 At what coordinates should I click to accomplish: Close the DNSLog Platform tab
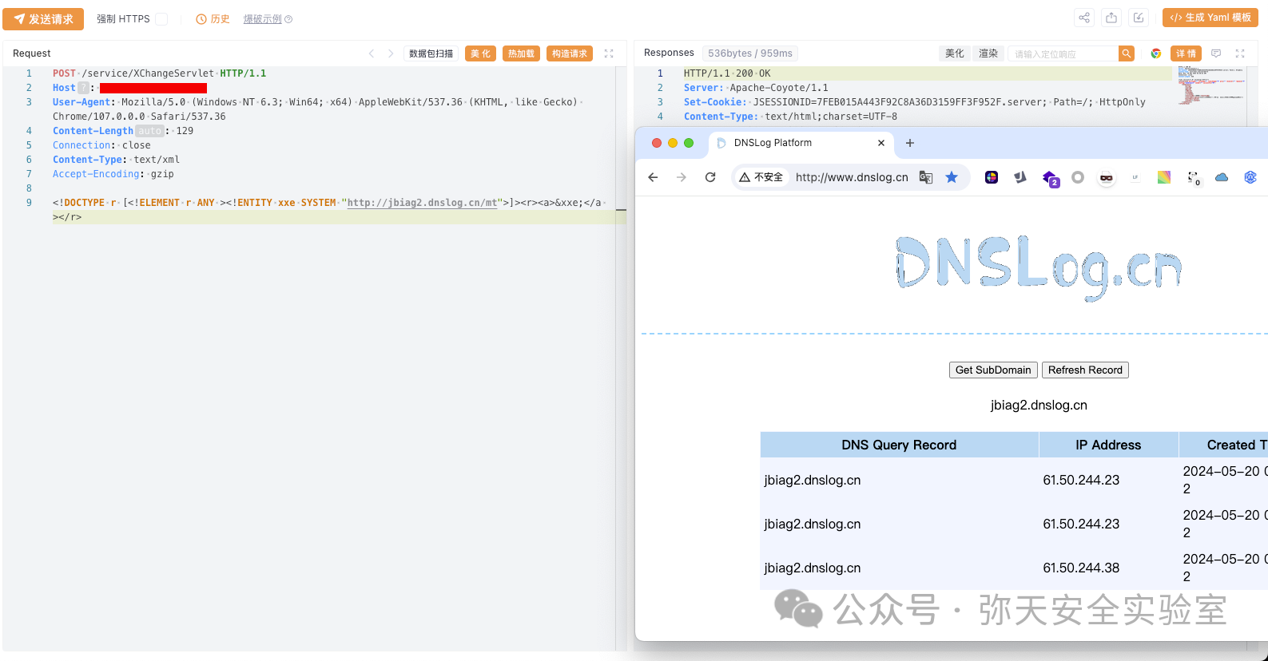coord(881,143)
